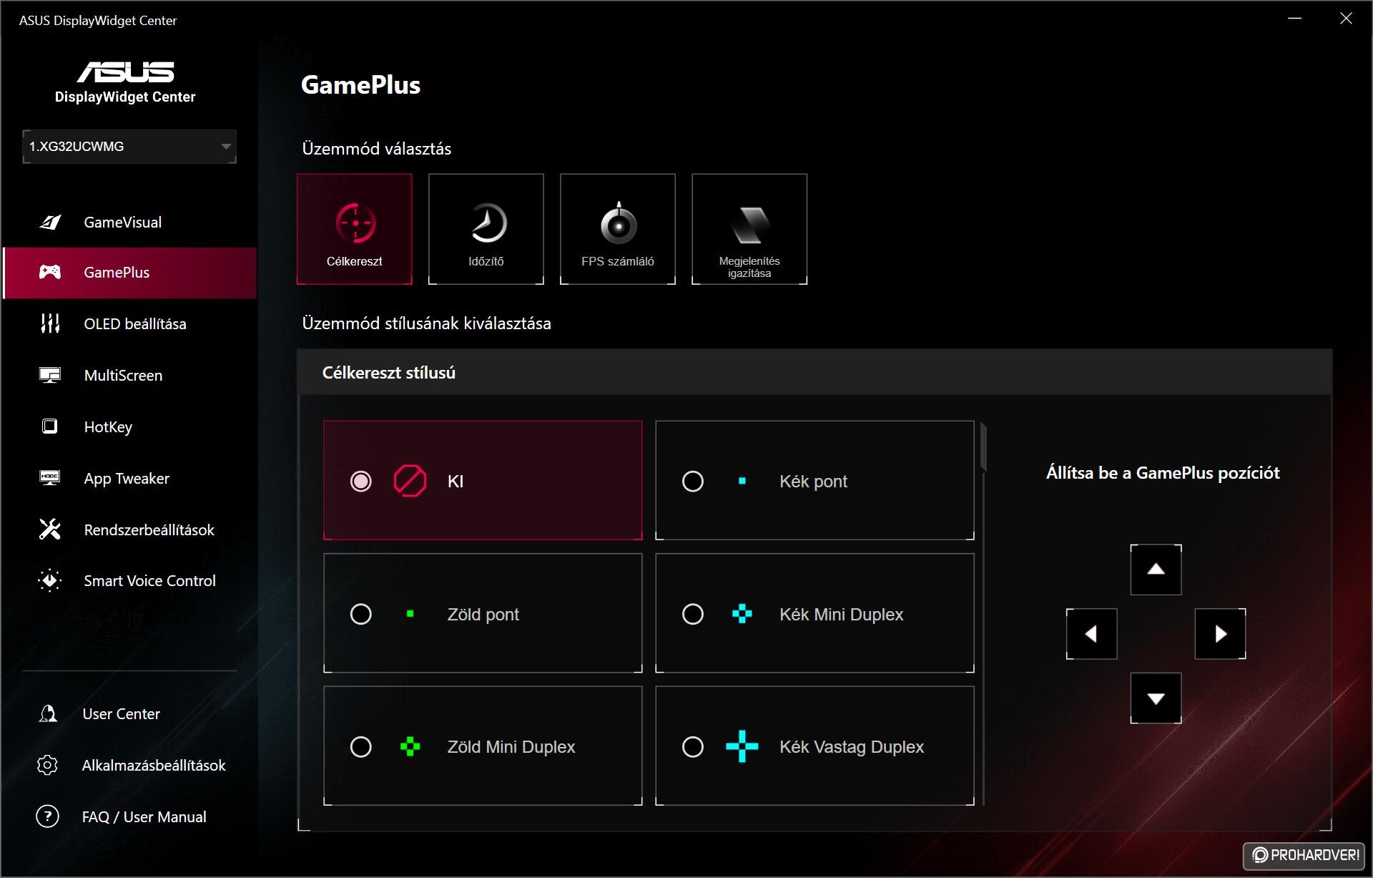This screenshot has width=1373, height=878.
Task: Click the Rendszerbeállítások tools icon
Action: [x=50, y=530]
